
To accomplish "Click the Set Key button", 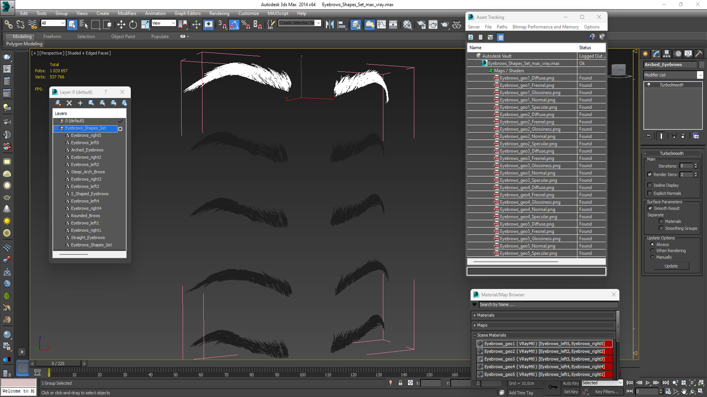I will pyautogui.click(x=571, y=391).
